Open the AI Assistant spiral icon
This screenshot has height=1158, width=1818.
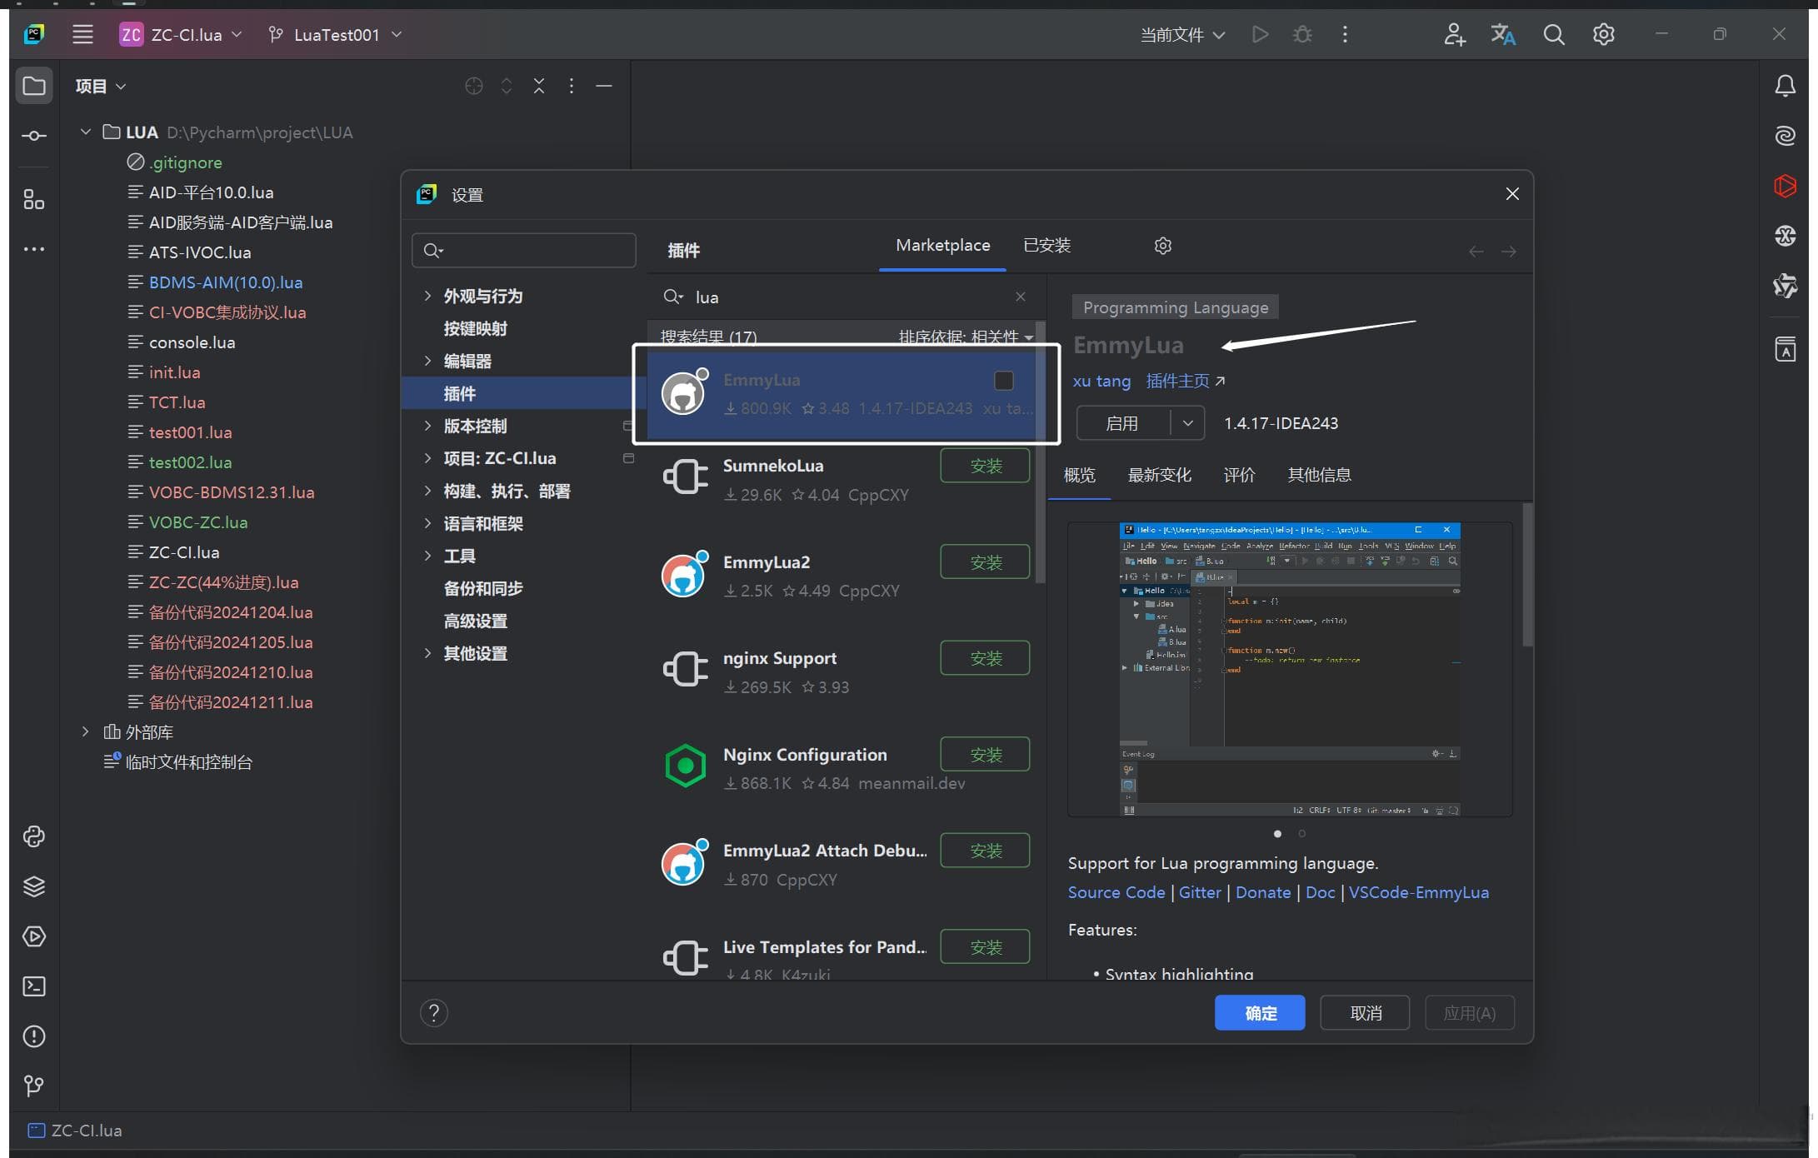tap(1785, 136)
